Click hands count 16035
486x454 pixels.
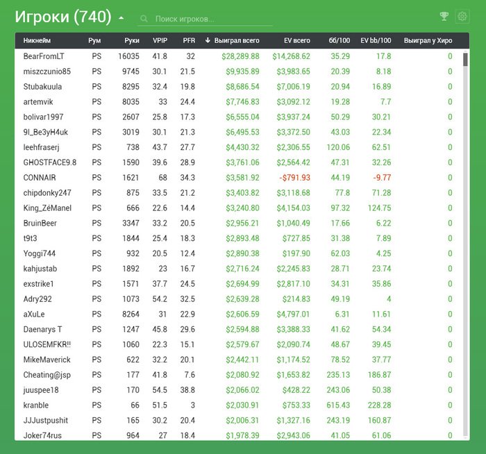pos(128,56)
